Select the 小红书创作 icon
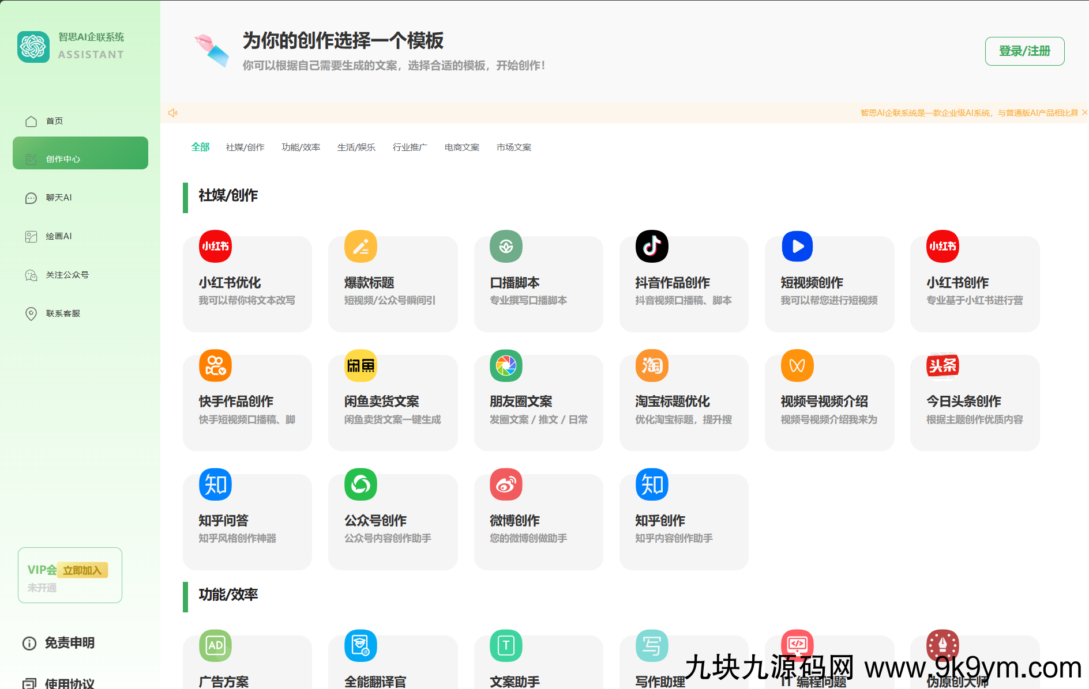The width and height of the screenshot is (1089, 689). [942, 246]
